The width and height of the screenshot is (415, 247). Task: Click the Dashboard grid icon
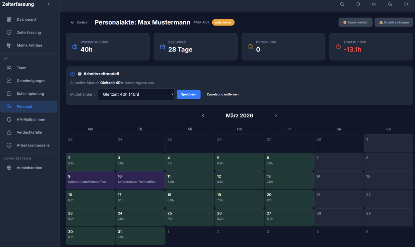pos(9,19)
